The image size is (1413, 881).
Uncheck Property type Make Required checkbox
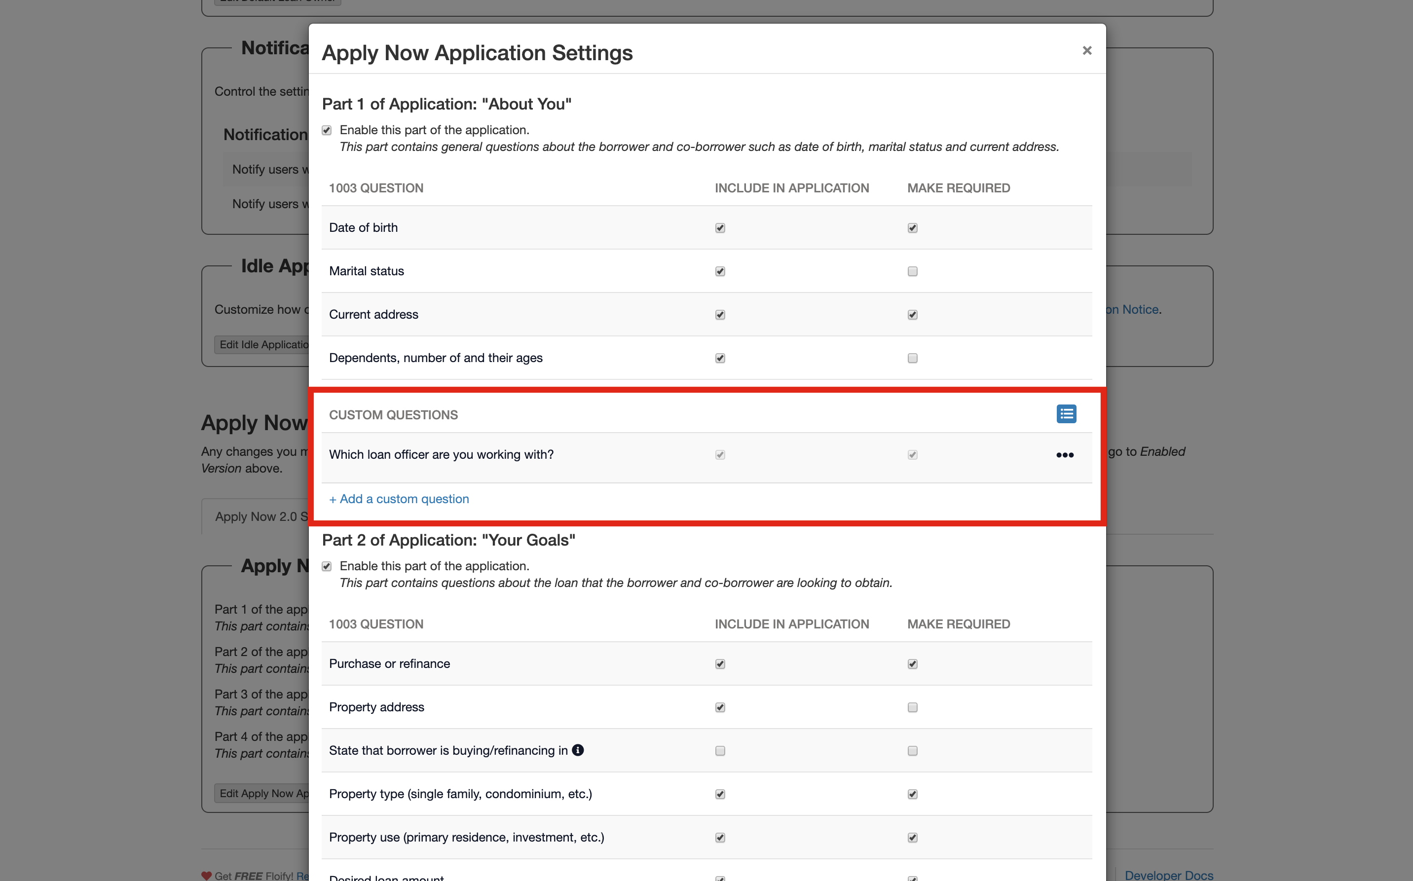tap(912, 794)
